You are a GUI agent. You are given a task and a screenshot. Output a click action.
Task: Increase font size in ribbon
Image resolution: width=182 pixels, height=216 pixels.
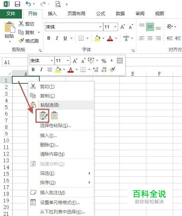tap(123, 27)
